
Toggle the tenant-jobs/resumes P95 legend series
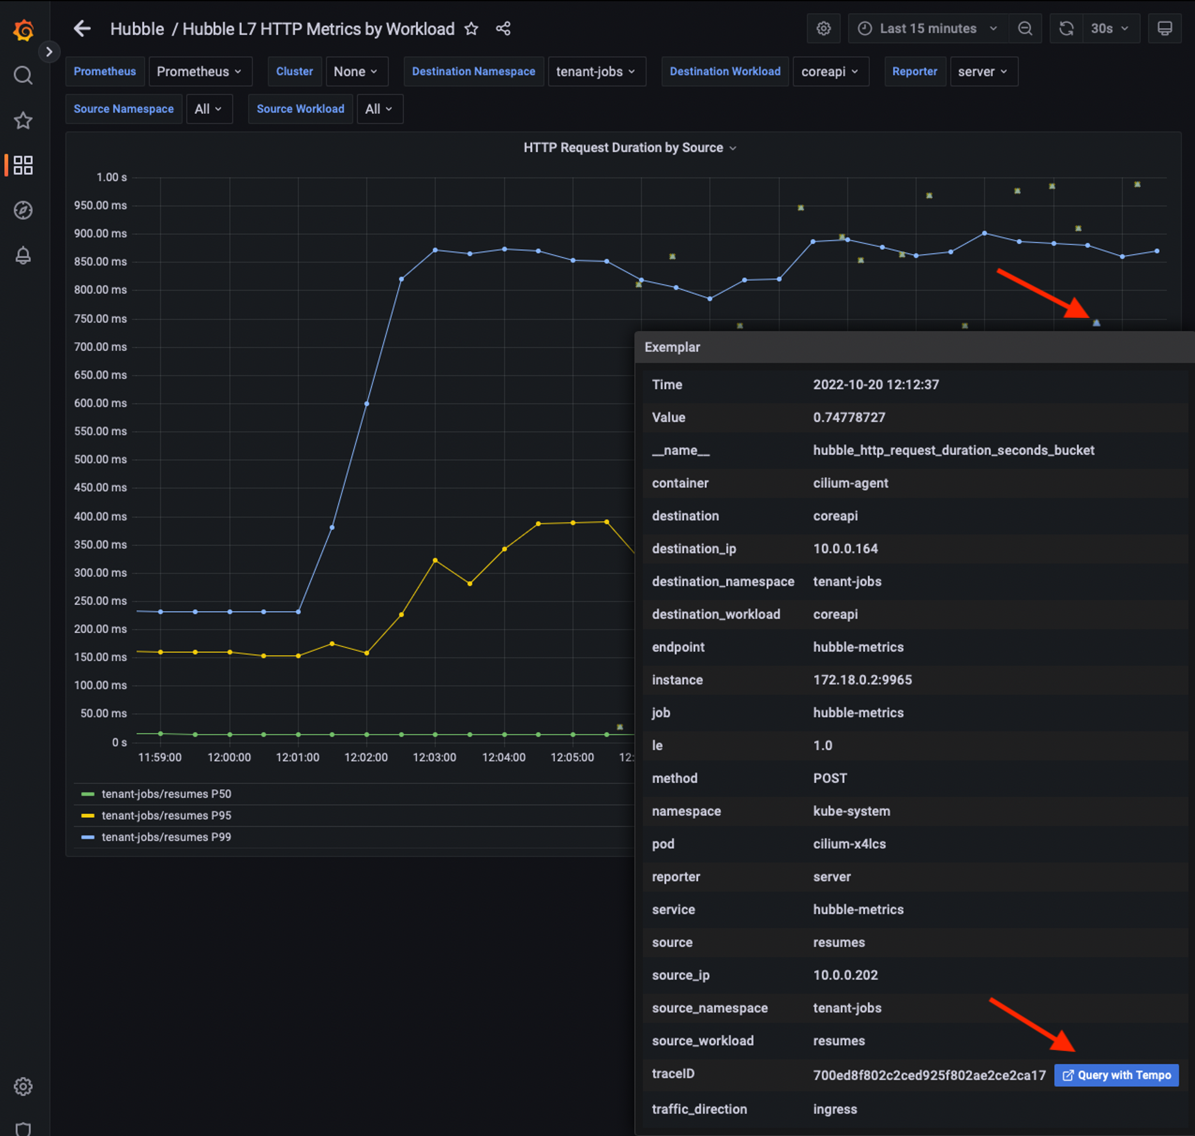(x=166, y=816)
